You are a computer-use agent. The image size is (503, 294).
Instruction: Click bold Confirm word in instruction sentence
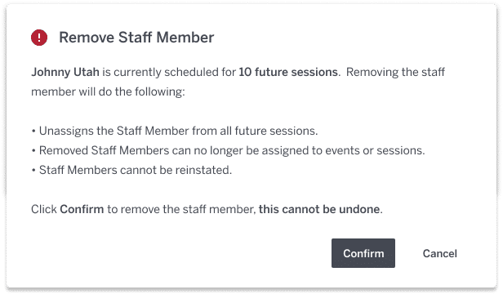coord(82,209)
